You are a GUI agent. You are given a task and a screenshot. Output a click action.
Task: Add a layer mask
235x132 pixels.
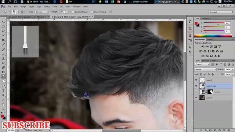210,131
